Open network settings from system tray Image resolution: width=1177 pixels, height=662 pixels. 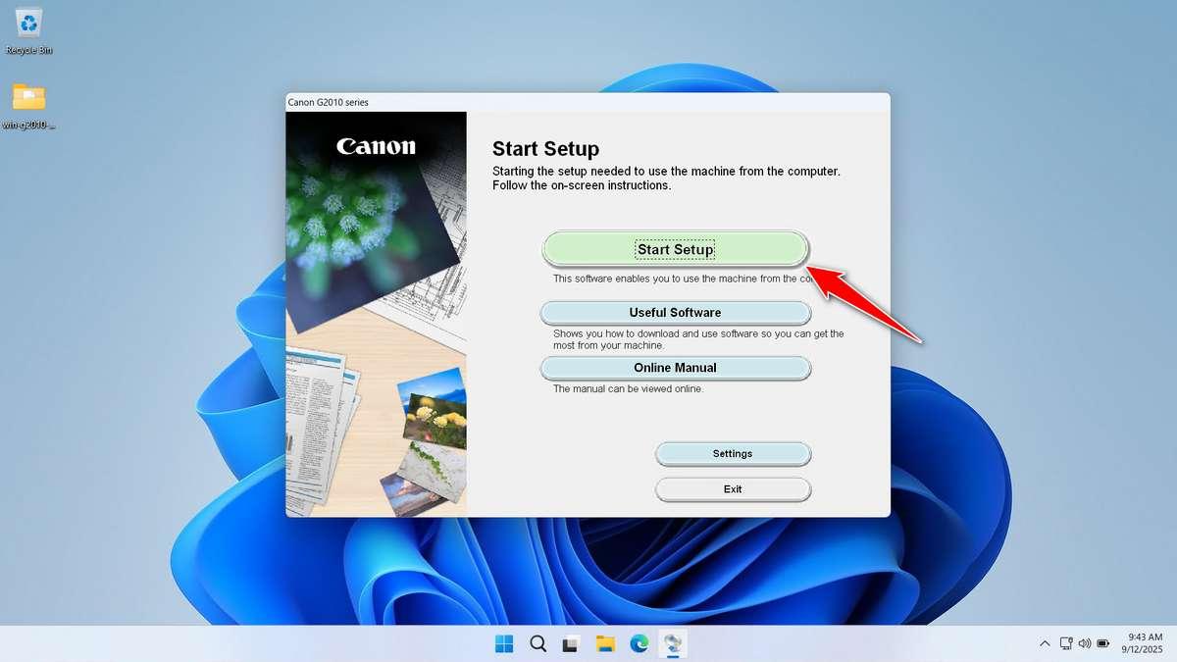pos(1065,643)
